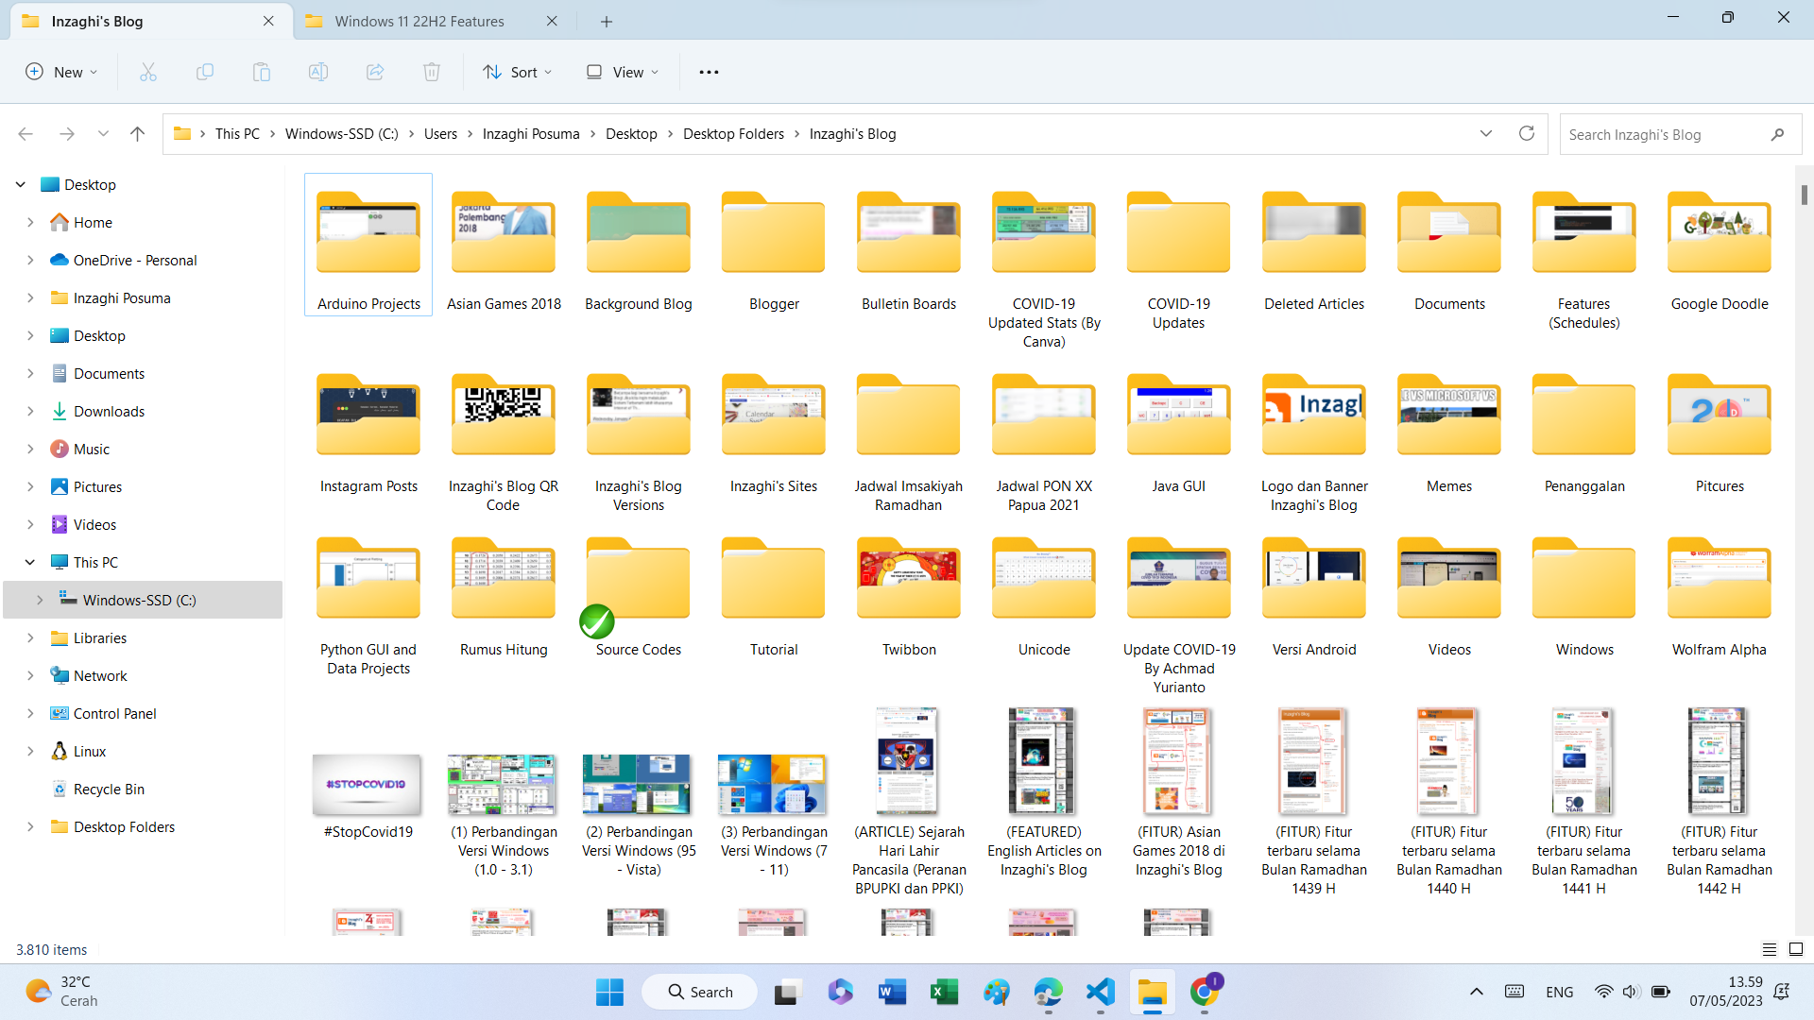Expand the Downloads tree node

(x=30, y=412)
